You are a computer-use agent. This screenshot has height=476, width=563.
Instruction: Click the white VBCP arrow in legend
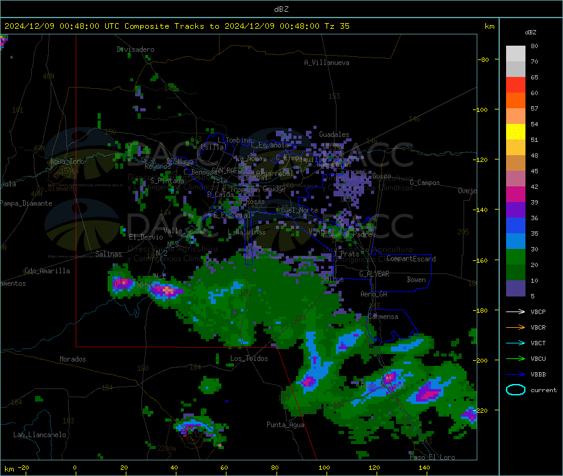pyautogui.click(x=515, y=311)
